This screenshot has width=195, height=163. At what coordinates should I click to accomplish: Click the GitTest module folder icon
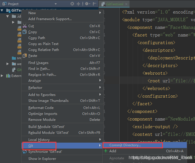[x=8, y=10]
